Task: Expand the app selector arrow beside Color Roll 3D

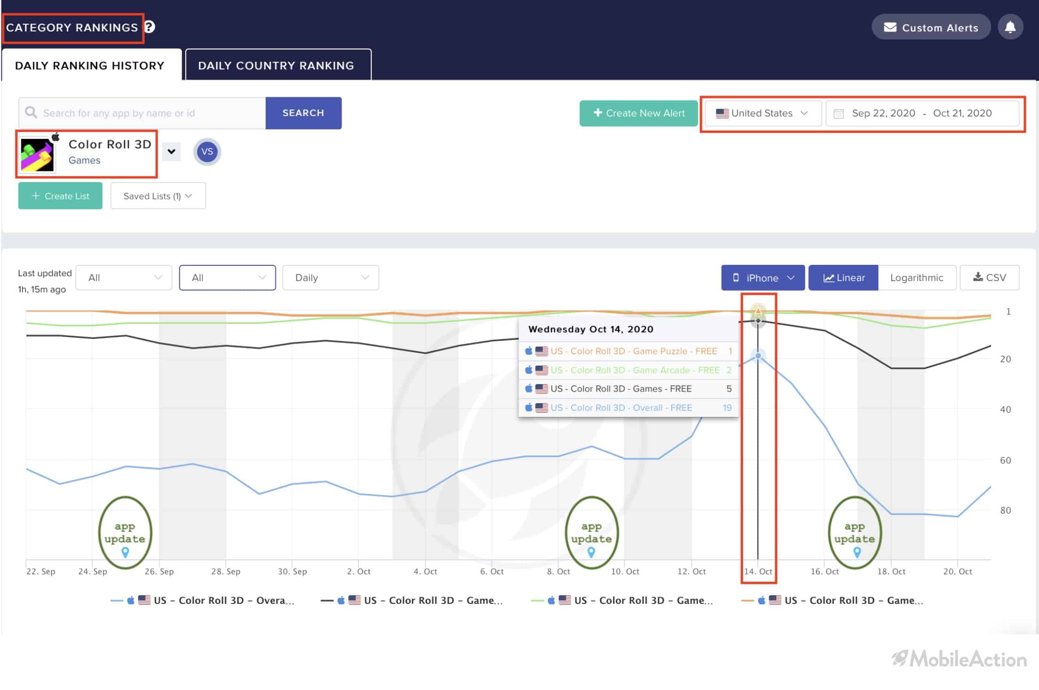Action: click(x=171, y=152)
